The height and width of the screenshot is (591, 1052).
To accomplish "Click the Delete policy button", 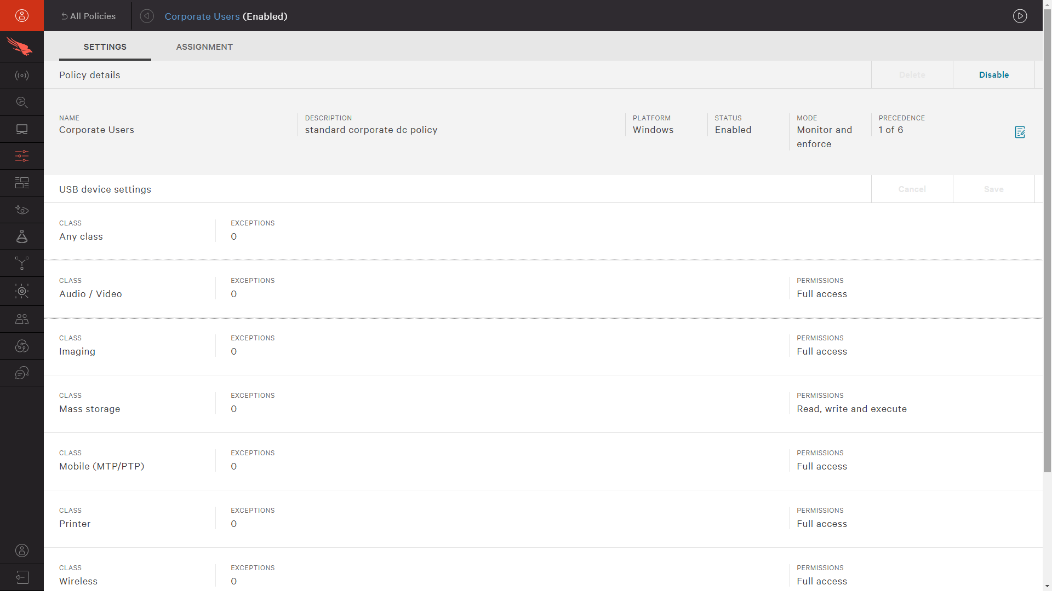I will [912, 74].
